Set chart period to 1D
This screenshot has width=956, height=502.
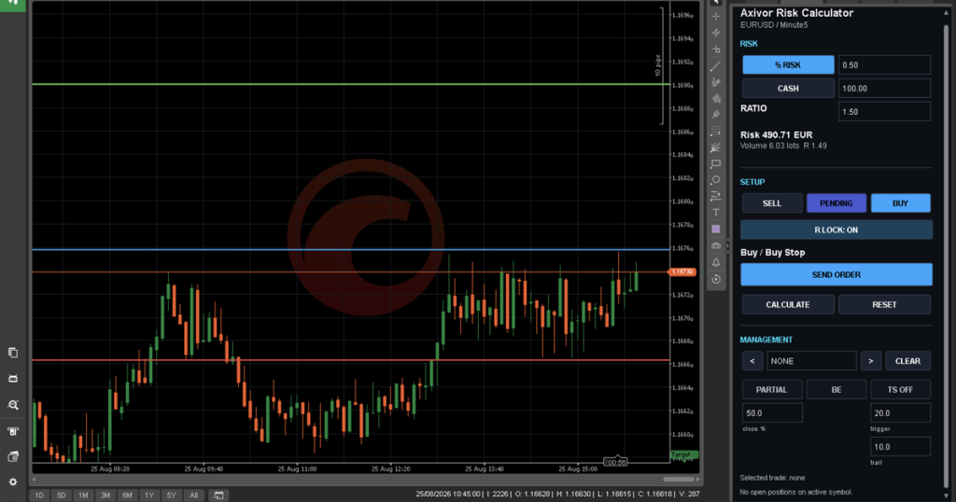(x=39, y=495)
